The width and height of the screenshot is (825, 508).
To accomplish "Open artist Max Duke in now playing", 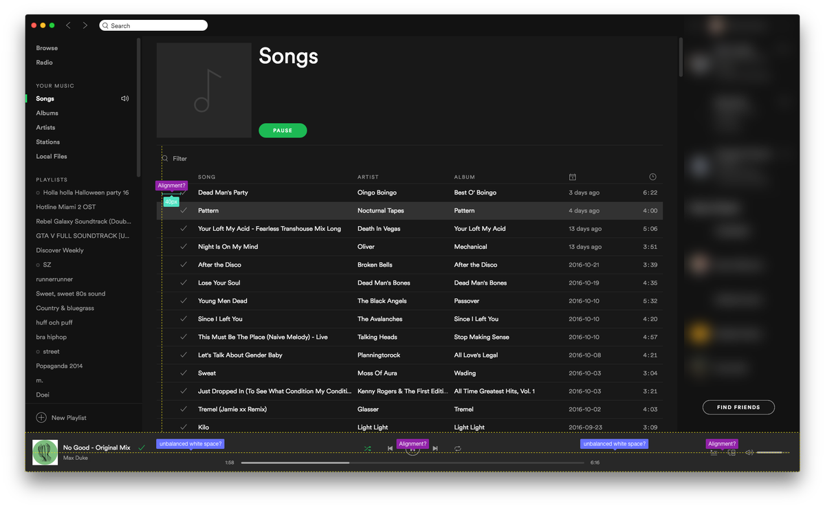I will (x=75, y=458).
